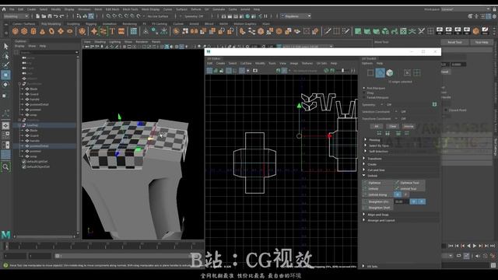The height and width of the screenshot is (280, 498).
Task: Activate the highlighted Move tool in toolbox
Action: (5, 75)
